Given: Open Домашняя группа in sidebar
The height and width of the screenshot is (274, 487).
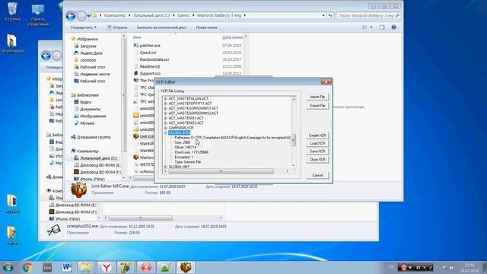Looking at the screenshot, I should click(x=91, y=137).
